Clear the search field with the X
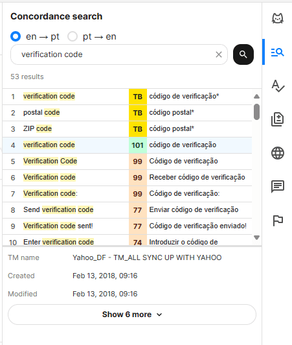 click(x=219, y=54)
